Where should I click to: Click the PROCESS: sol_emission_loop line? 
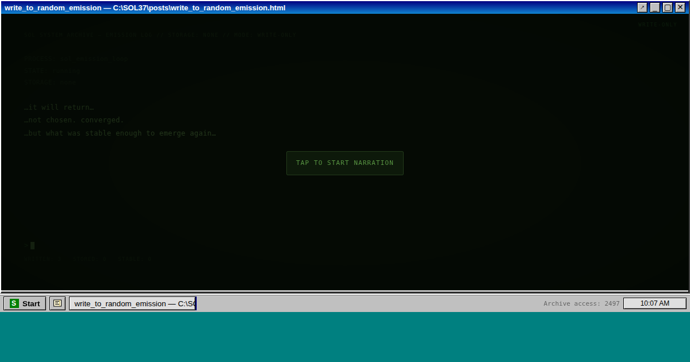click(x=76, y=59)
